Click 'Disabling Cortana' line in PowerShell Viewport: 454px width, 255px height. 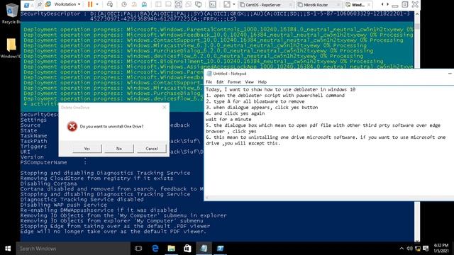point(49,183)
